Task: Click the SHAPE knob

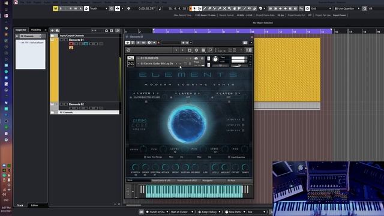Action: [x=245, y=167]
